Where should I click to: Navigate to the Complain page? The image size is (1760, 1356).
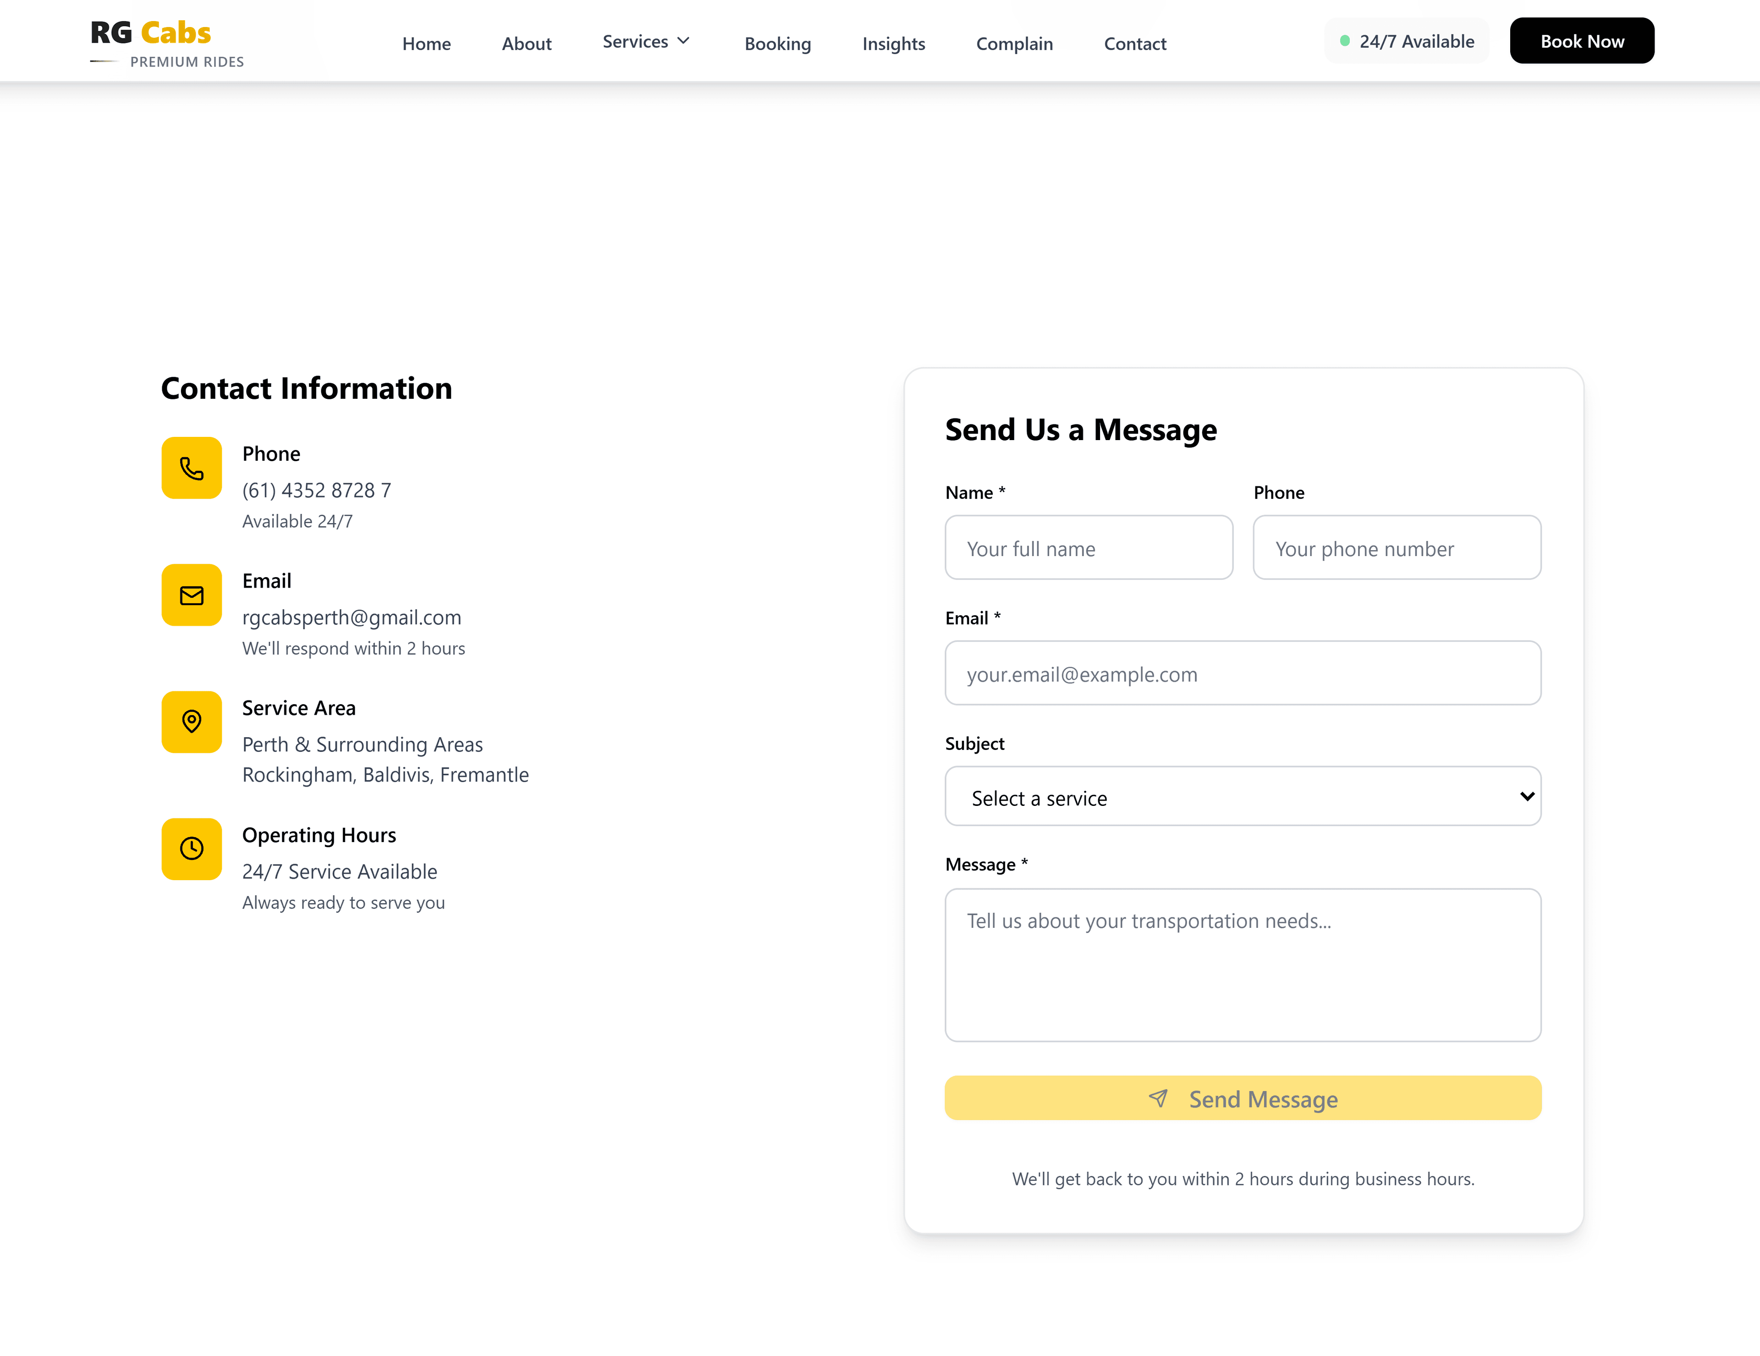click(1014, 44)
